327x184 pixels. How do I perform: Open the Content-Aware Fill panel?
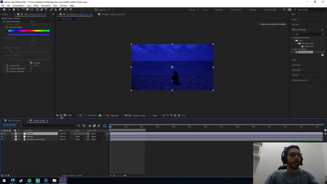click(x=300, y=80)
